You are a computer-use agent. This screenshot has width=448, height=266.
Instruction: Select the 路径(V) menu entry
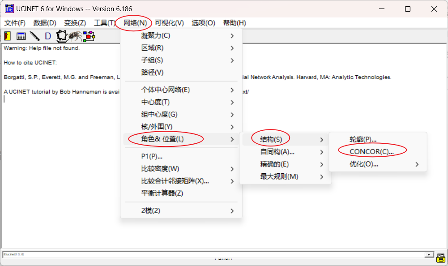(x=181, y=73)
